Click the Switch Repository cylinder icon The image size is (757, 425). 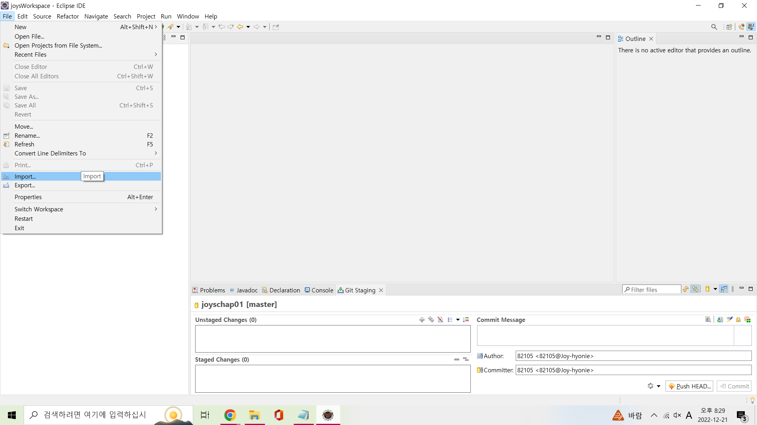(x=707, y=289)
